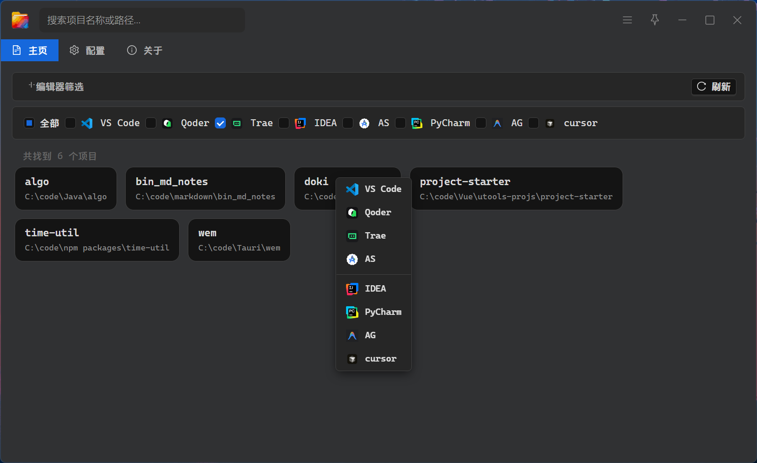The image size is (757, 463).
Task: Open with Trae from popup menu
Action: pyautogui.click(x=373, y=236)
